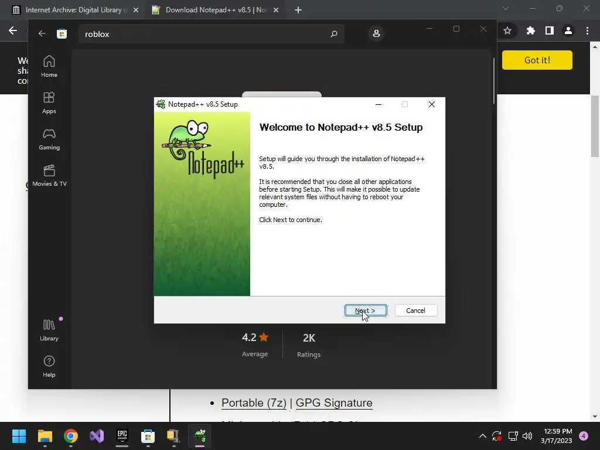
Task: Open the installer package taskbar icon
Action: [x=173, y=436]
